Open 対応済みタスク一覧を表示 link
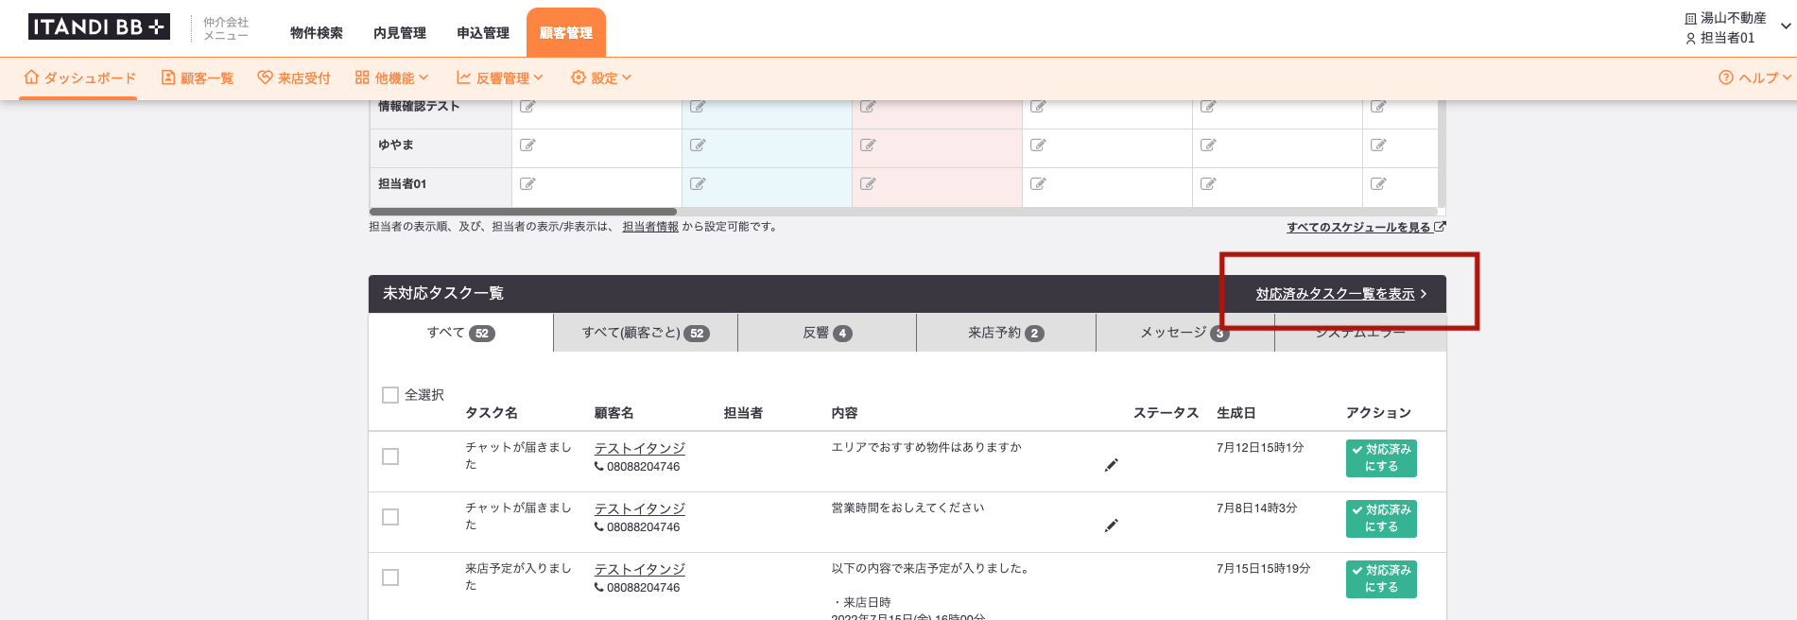Screen dimensions: 1797x620 pos(1341,294)
